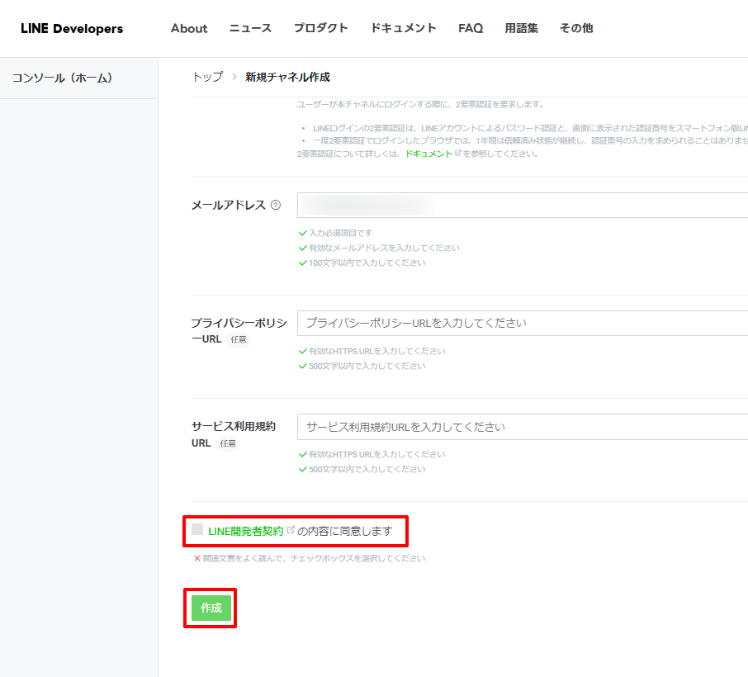Open the LINE開発者契約 link

[246, 531]
